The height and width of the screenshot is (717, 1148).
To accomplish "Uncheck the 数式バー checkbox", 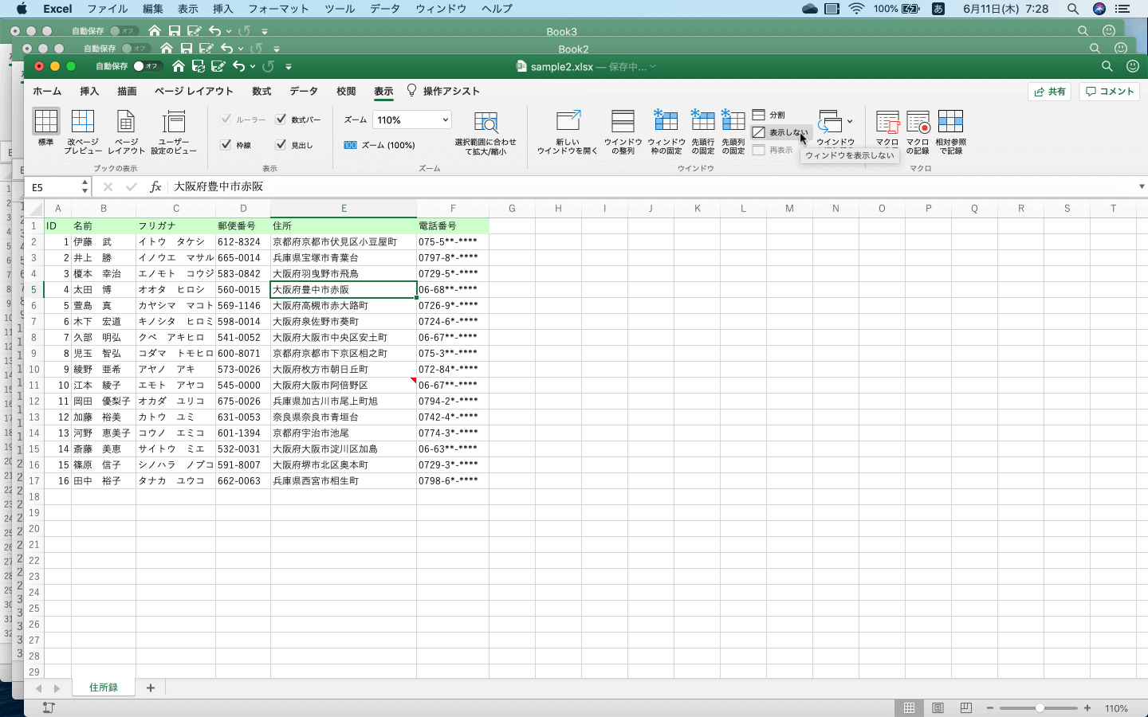I will coord(282,119).
